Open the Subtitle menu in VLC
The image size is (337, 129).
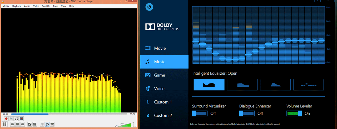click(x=46, y=6)
